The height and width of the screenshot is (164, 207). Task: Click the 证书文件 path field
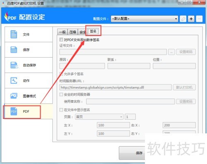pyautogui.click(x=113, y=52)
